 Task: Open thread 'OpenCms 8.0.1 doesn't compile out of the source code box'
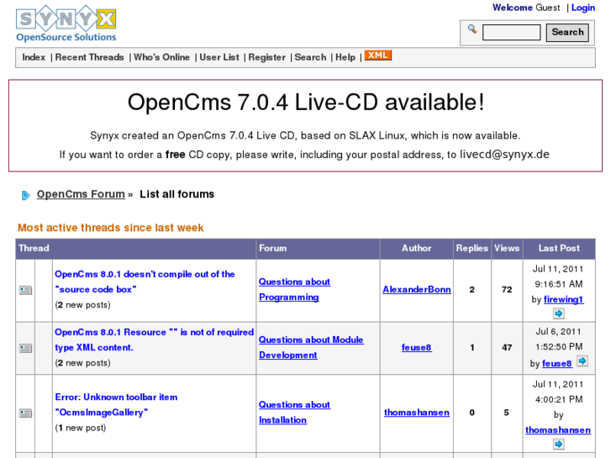[x=145, y=282]
